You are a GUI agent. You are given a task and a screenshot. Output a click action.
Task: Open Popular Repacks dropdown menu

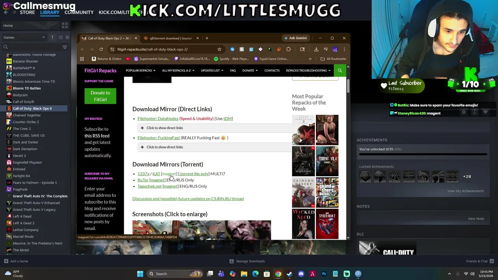pos(140,70)
